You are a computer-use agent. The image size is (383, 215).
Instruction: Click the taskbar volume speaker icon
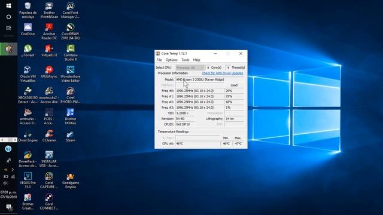tap(5, 183)
